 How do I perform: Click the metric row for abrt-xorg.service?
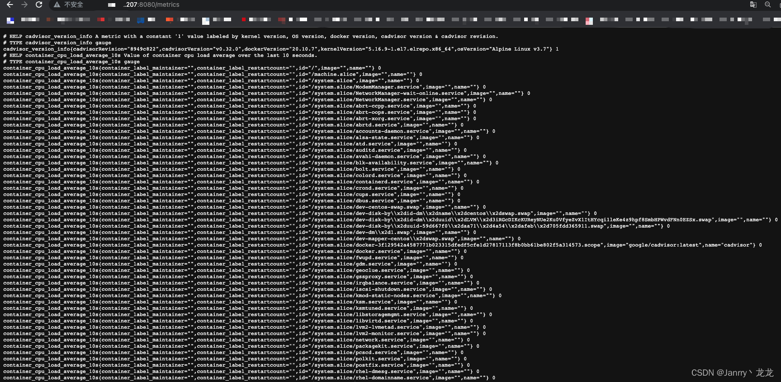coord(240,119)
